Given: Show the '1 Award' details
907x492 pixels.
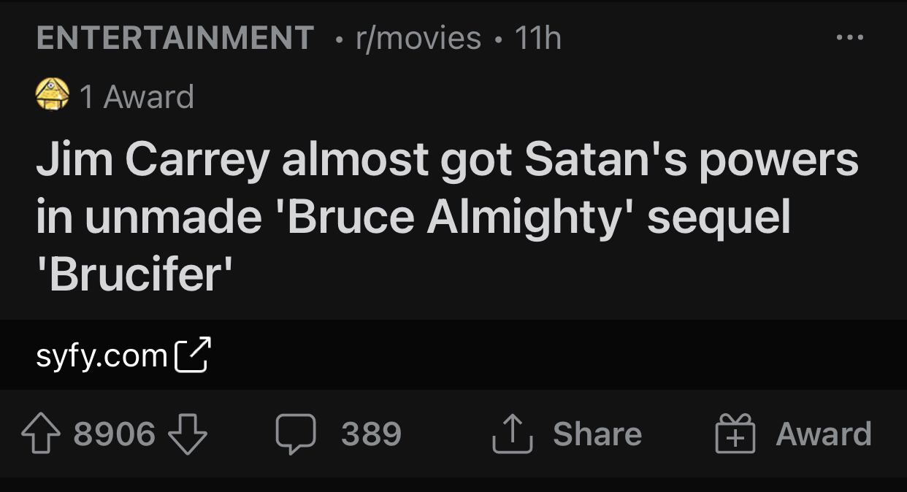Looking at the screenshot, I should [x=137, y=96].
